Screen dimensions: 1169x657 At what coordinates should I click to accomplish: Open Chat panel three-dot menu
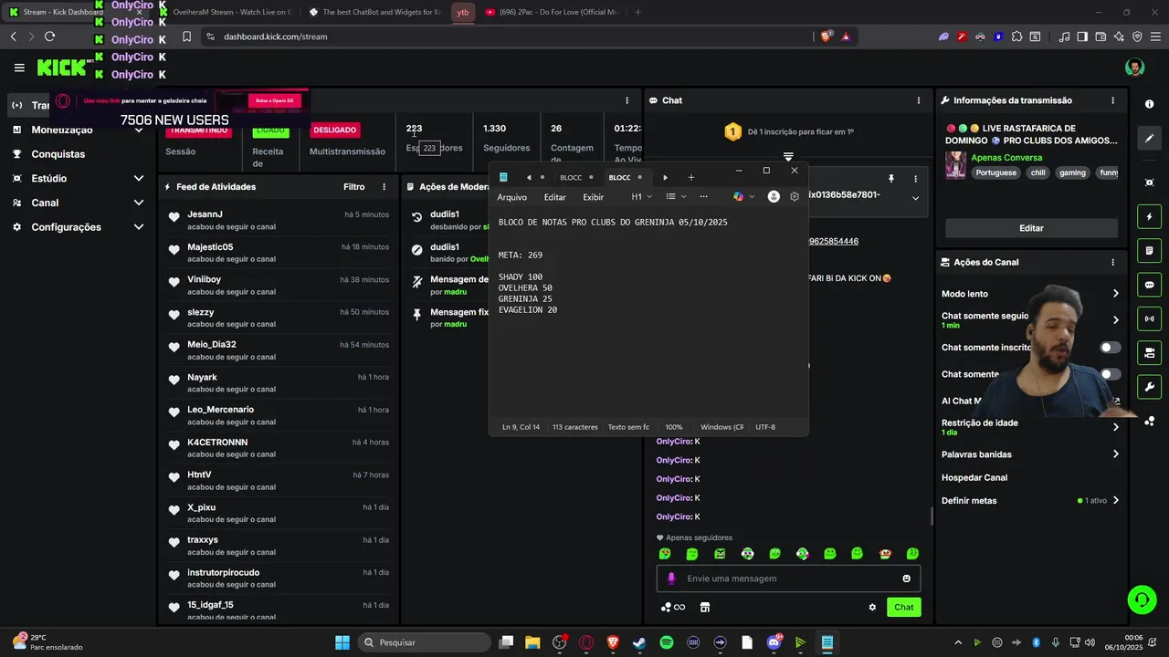919,100
